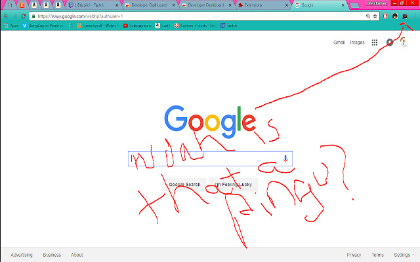Open the Amazon Cart1 bookmark

tap(163, 26)
